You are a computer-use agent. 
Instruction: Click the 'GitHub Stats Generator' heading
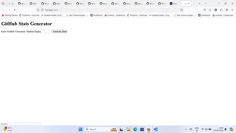[27, 24]
